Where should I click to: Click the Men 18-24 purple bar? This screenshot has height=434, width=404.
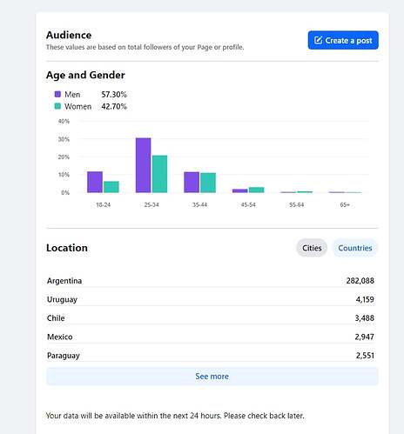95,182
